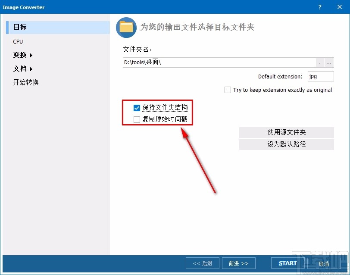Image resolution: width=350 pixels, height=275 pixels.
Task: Click the single-dot button beside folder path
Action: point(320,63)
